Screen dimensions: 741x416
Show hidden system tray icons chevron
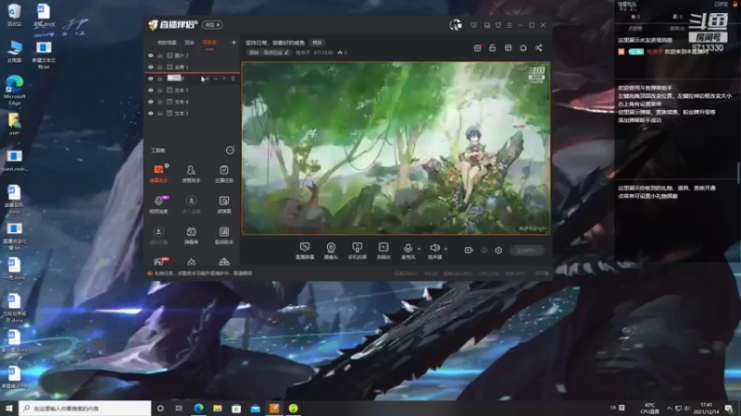669,409
